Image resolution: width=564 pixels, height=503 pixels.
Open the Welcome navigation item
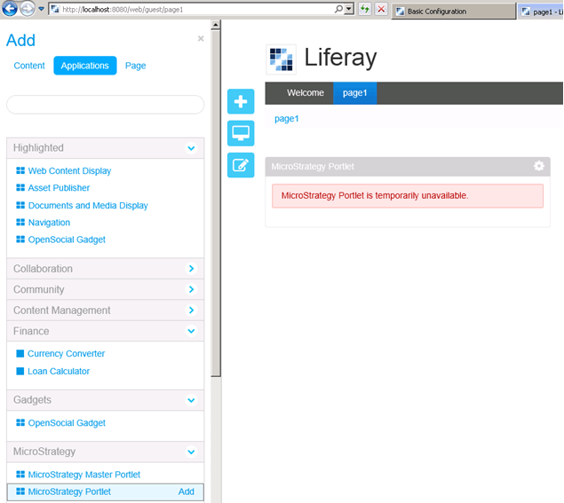click(x=305, y=93)
